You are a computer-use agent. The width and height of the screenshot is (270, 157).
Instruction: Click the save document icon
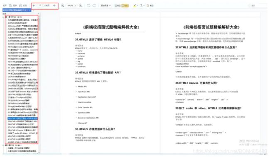point(10,5)
